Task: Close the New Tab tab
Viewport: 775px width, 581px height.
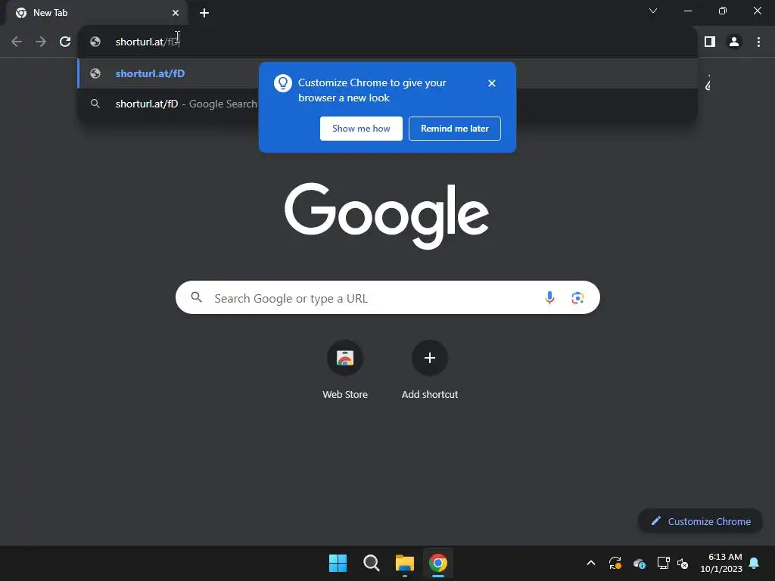Action: (176, 13)
